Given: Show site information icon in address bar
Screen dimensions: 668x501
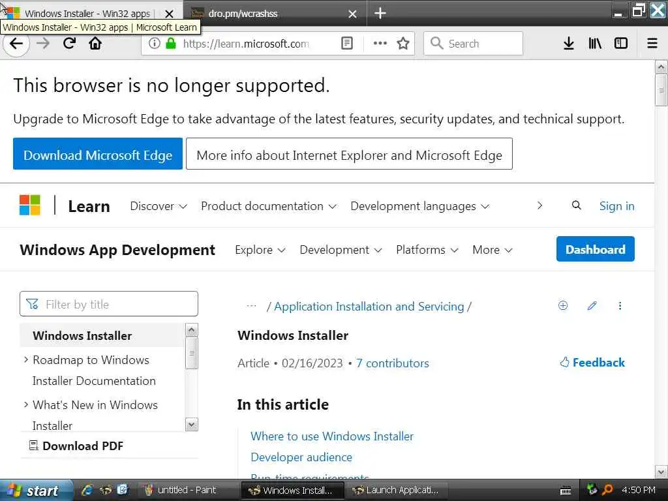Looking at the screenshot, I should (154, 43).
